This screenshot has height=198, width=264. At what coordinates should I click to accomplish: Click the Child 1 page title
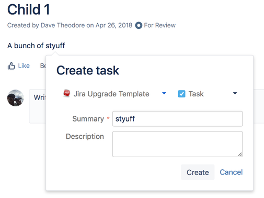29,9
